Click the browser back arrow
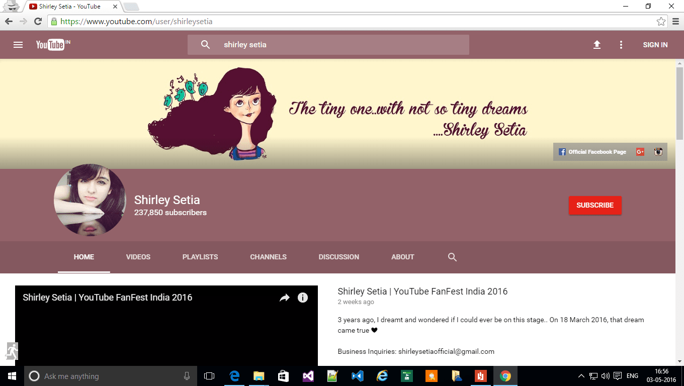684x386 pixels. tap(9, 21)
